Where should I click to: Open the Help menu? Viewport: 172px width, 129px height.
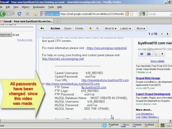[x=59, y=7]
